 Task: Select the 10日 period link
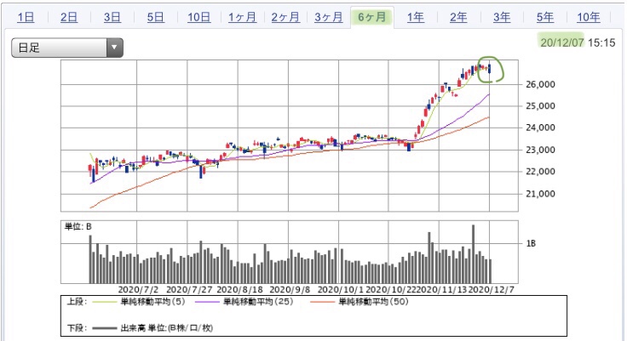tap(199, 17)
